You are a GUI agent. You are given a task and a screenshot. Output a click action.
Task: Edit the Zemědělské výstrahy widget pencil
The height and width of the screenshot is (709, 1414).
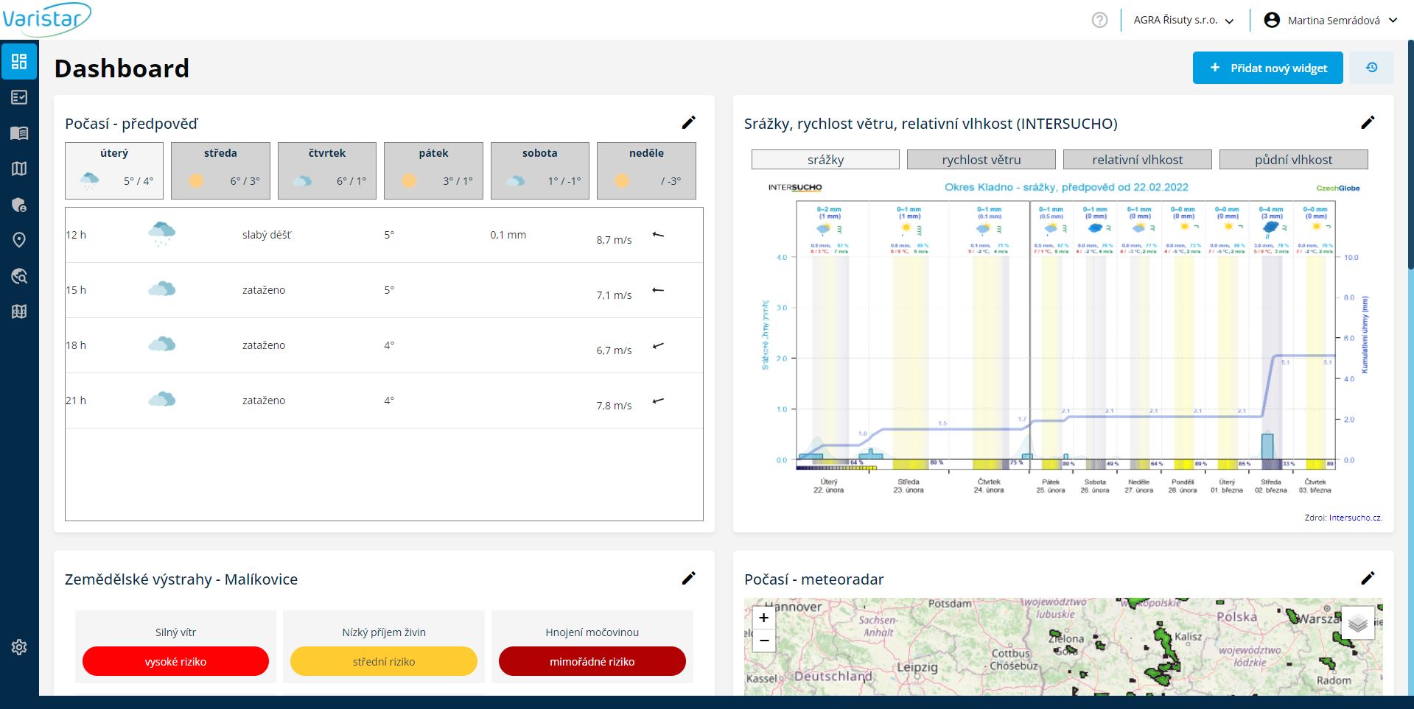(689, 579)
